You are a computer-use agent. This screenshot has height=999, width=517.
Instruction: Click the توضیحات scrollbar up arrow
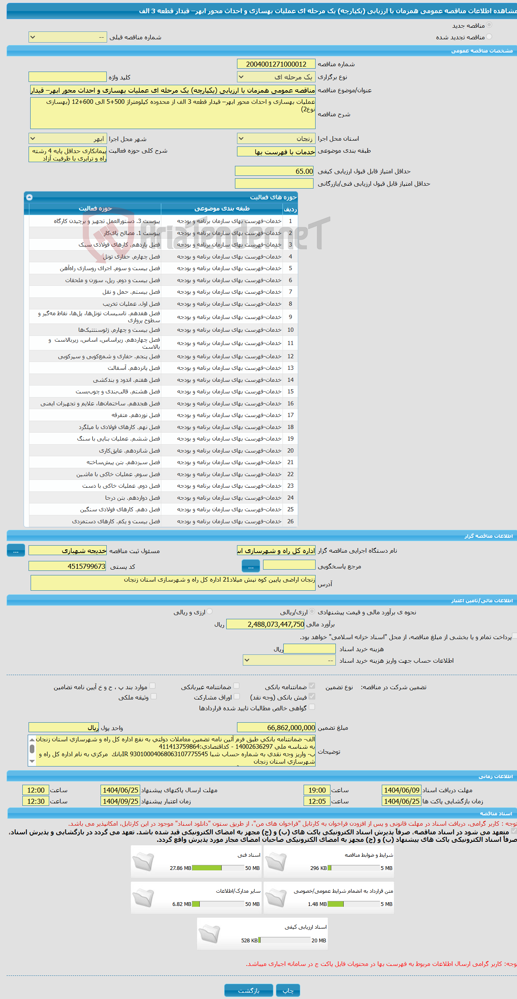(32, 740)
